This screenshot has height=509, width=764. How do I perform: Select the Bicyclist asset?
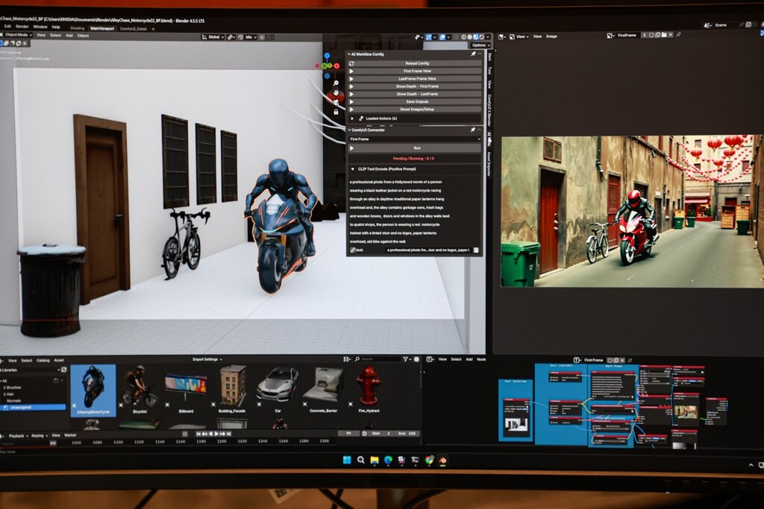pyautogui.click(x=140, y=388)
